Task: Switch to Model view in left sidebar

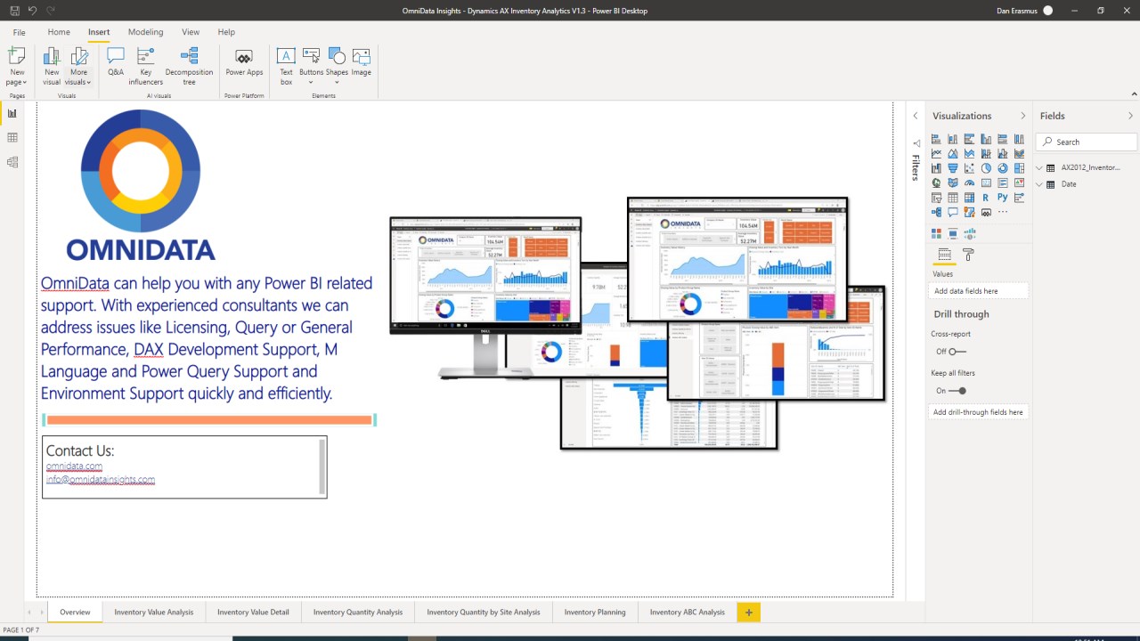Action: pyautogui.click(x=12, y=162)
